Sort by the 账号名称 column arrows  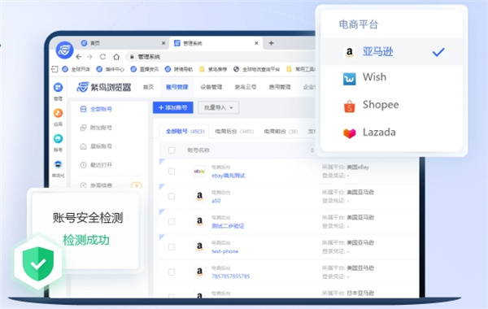312,150
